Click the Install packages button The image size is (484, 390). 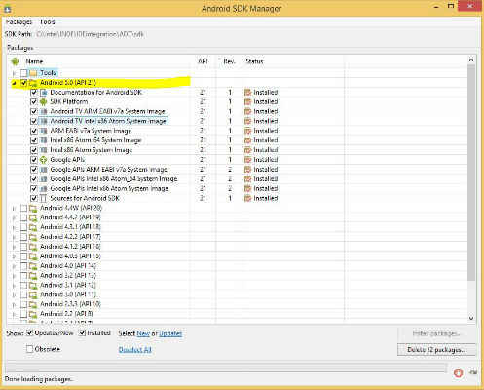pyautogui.click(x=436, y=333)
